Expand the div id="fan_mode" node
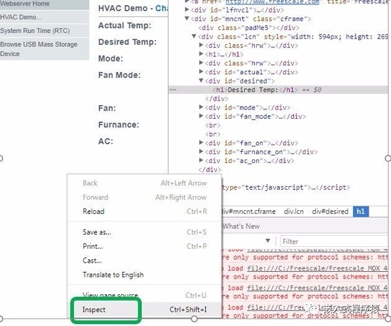This screenshot has width=391, height=326. point(201,116)
